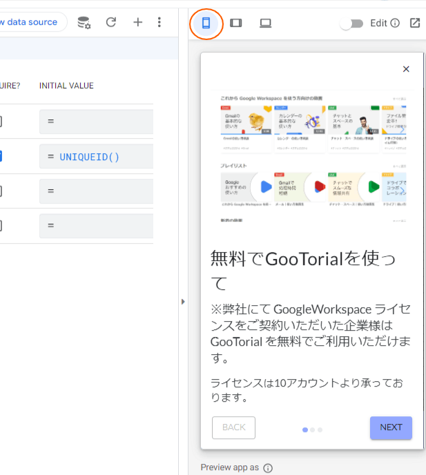This screenshot has height=475, width=426.
Task: Click the second pagination dot
Action: coord(313,430)
